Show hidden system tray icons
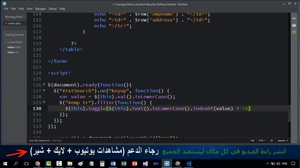 (268, 164)
